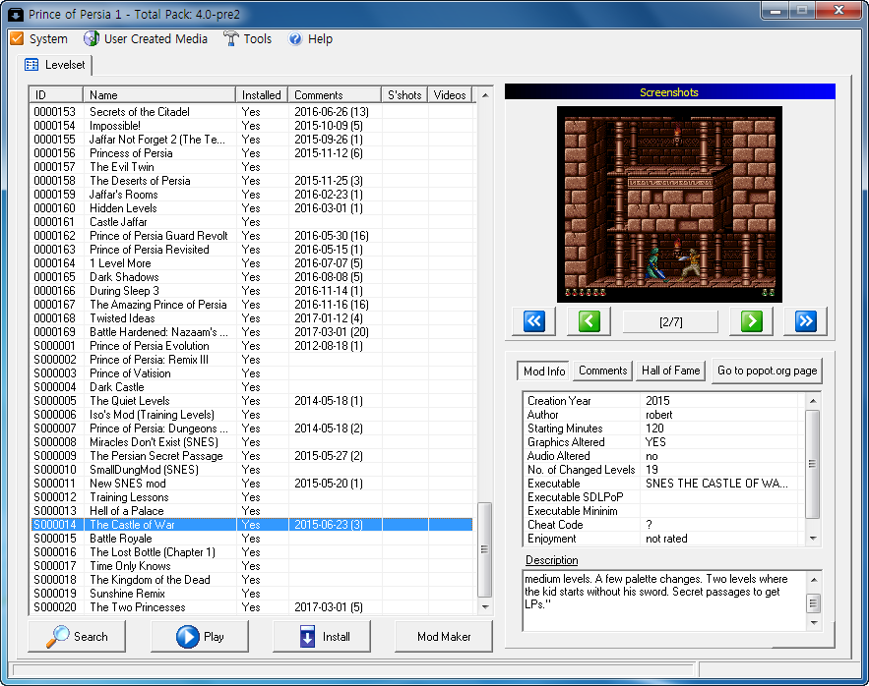
Task: Select the row 'Hidden Levels'
Action: pyautogui.click(x=252, y=208)
